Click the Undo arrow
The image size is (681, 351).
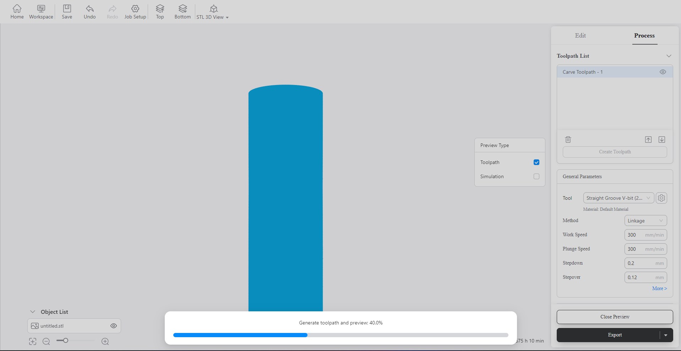click(90, 12)
